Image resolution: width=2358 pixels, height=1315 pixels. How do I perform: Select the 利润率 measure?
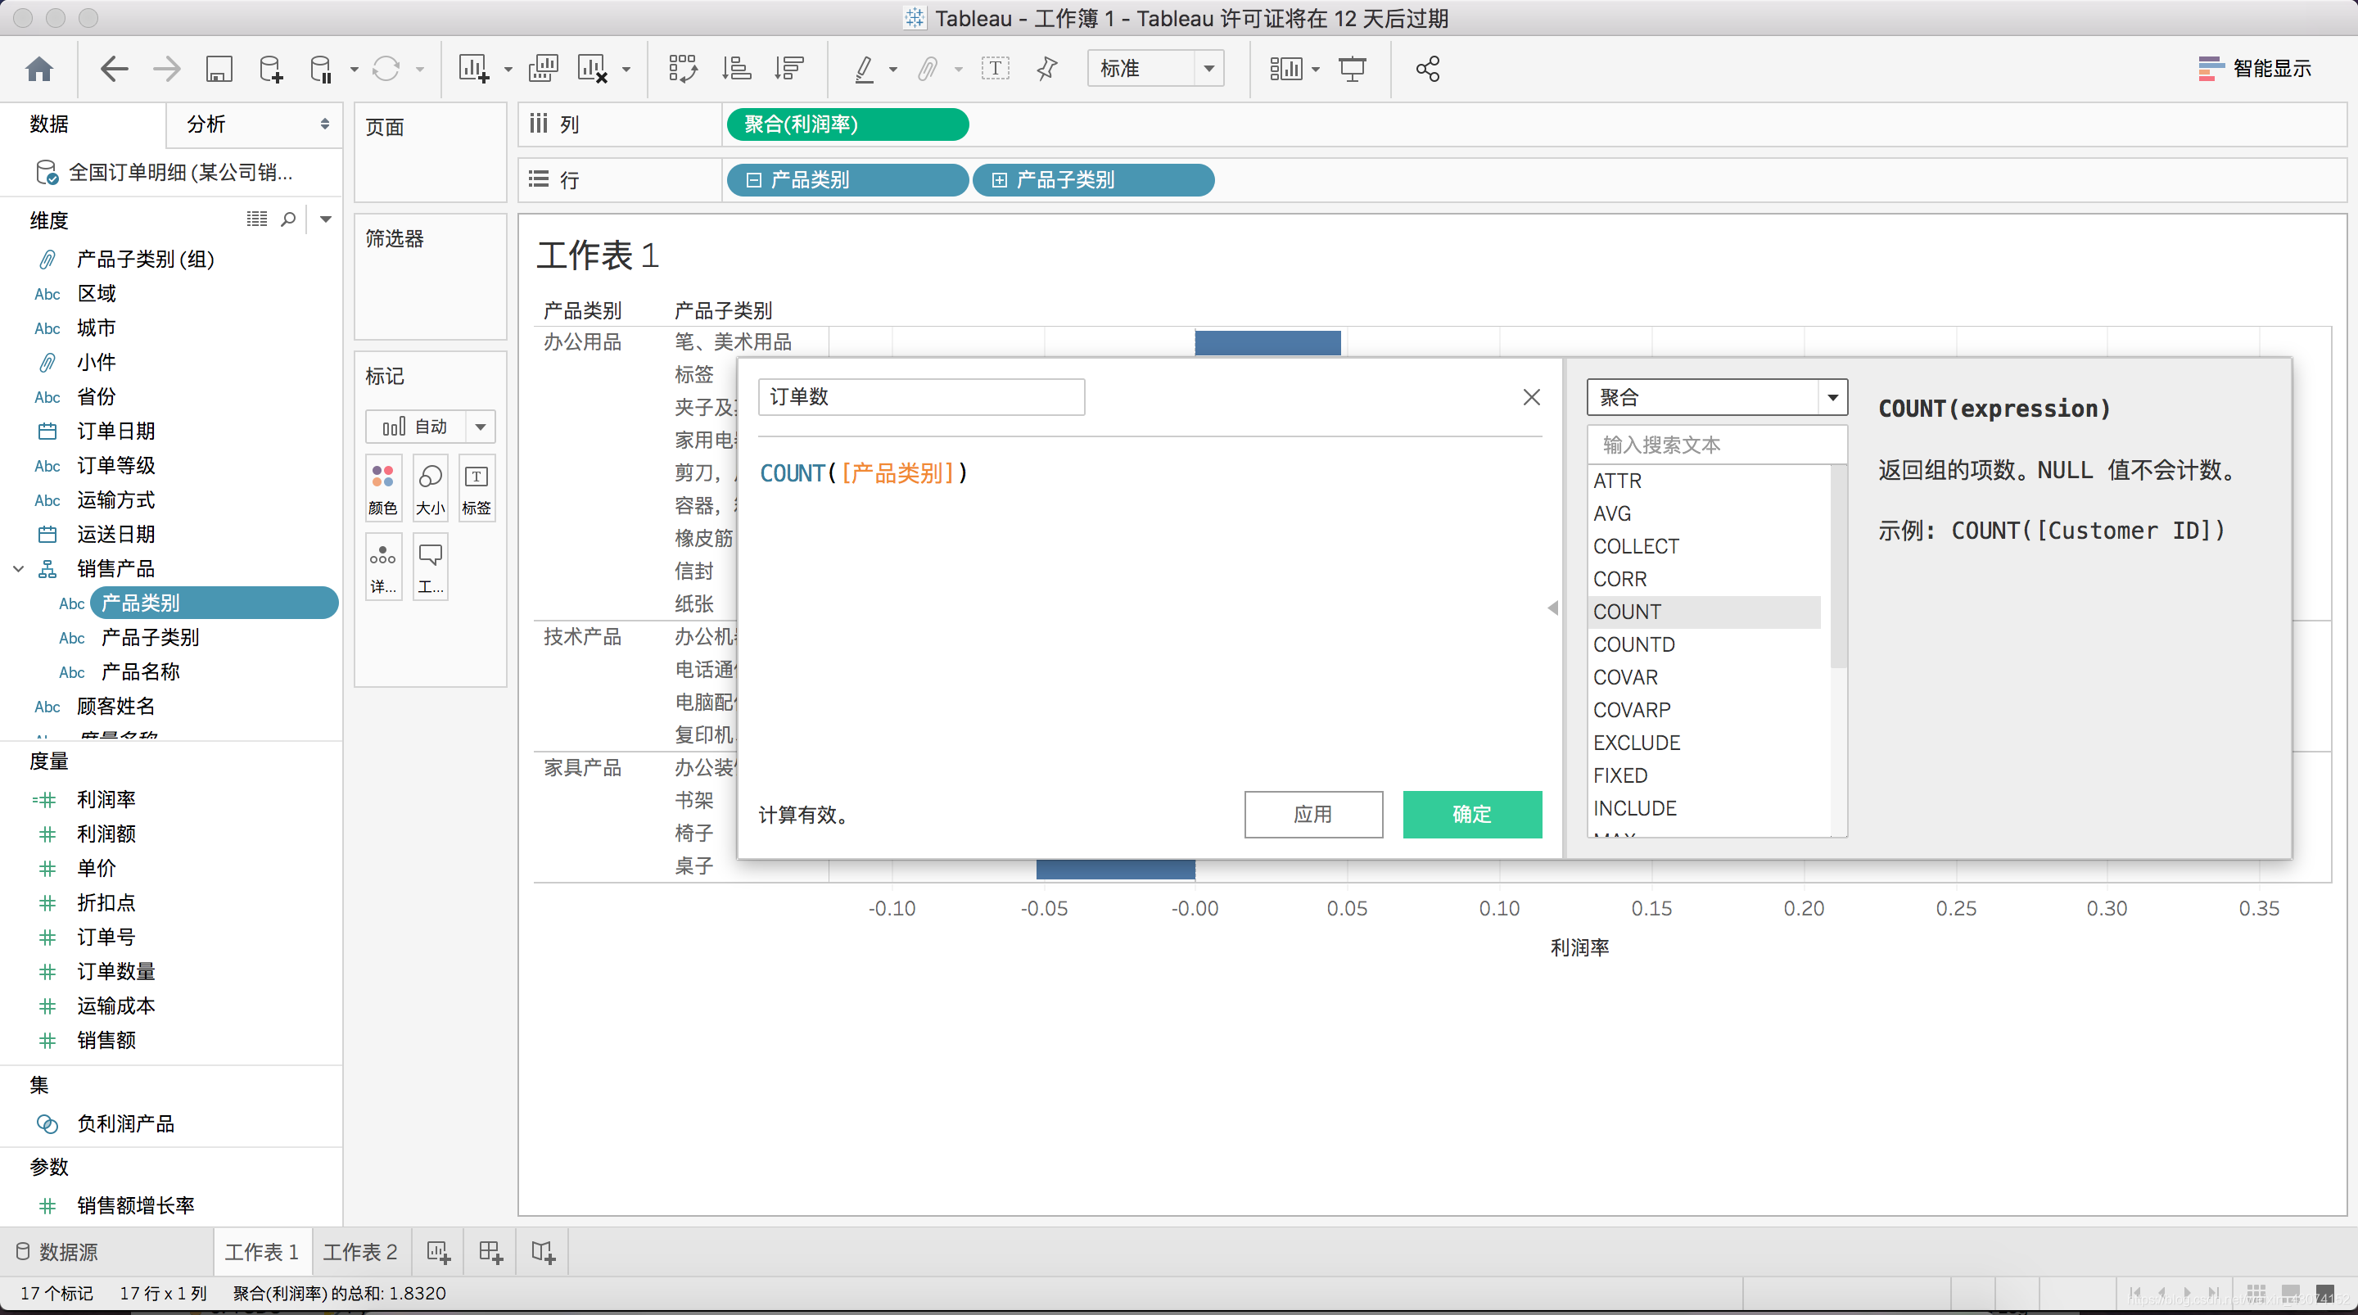point(106,799)
